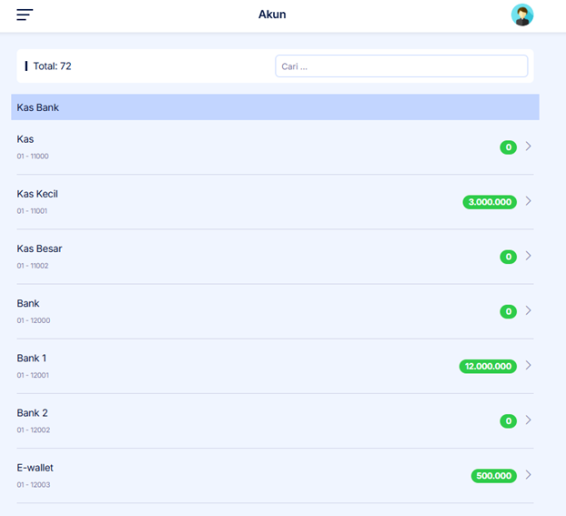The width and height of the screenshot is (566, 516).
Task: Expand the Kas Besar chevron arrow
Action: coord(529,256)
